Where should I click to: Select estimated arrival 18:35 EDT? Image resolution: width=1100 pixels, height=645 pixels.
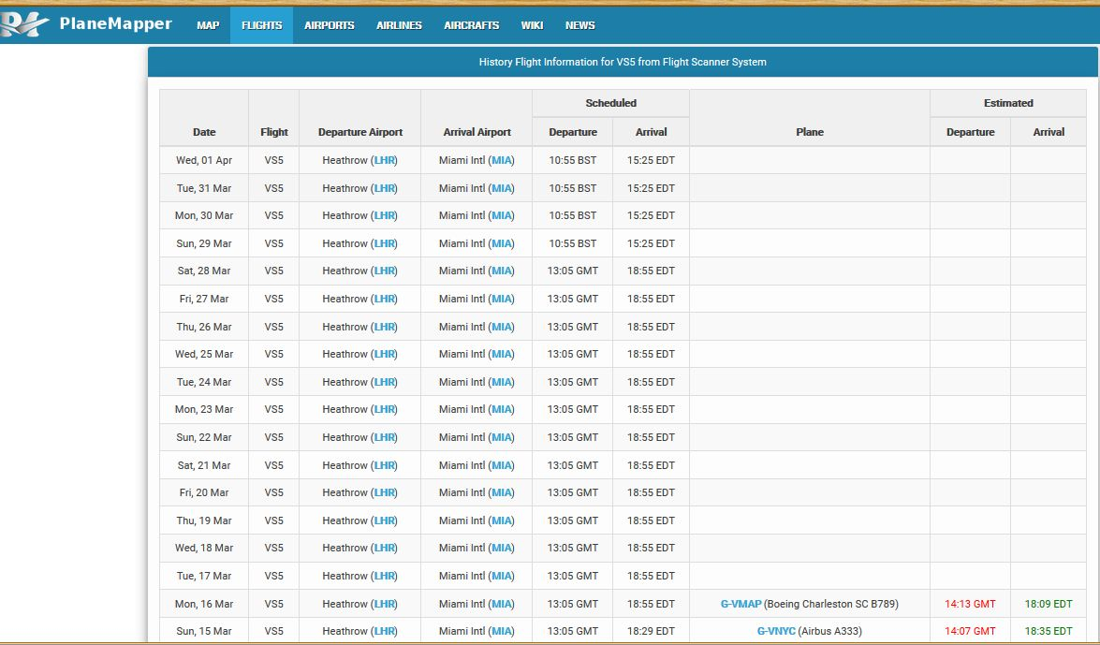1049,631
